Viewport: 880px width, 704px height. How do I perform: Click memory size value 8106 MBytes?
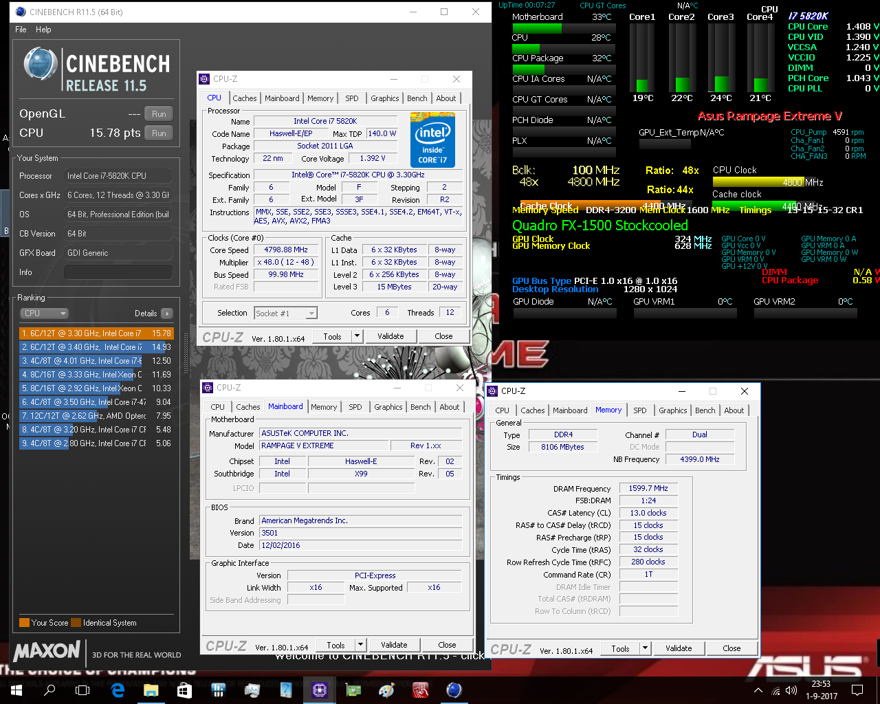tap(562, 447)
